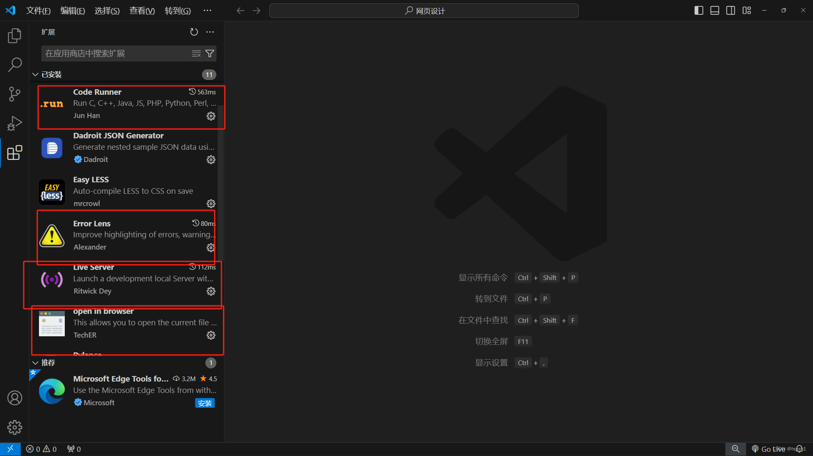
Task: Open the Accounts menu icon
Action: (14, 398)
